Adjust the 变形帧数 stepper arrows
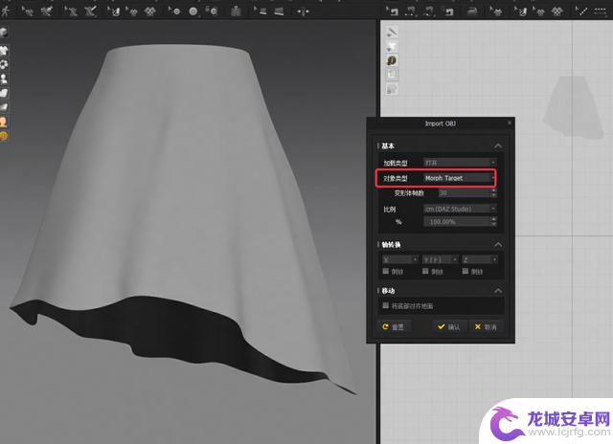The image size is (613, 444). (494, 192)
